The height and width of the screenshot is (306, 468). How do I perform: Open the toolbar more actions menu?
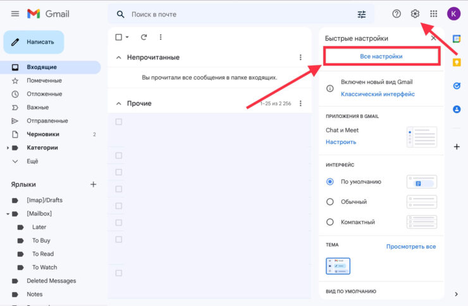161,37
